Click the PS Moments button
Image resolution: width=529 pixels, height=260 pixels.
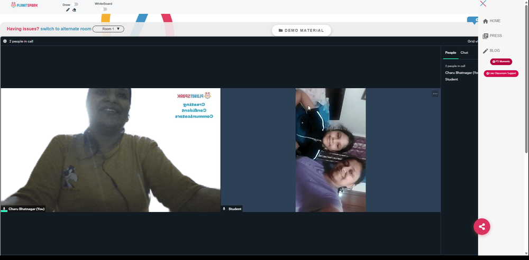[501, 62]
